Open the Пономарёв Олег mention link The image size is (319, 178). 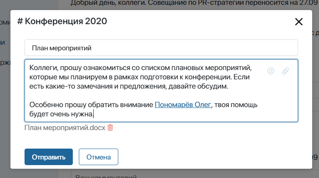coord(183,105)
